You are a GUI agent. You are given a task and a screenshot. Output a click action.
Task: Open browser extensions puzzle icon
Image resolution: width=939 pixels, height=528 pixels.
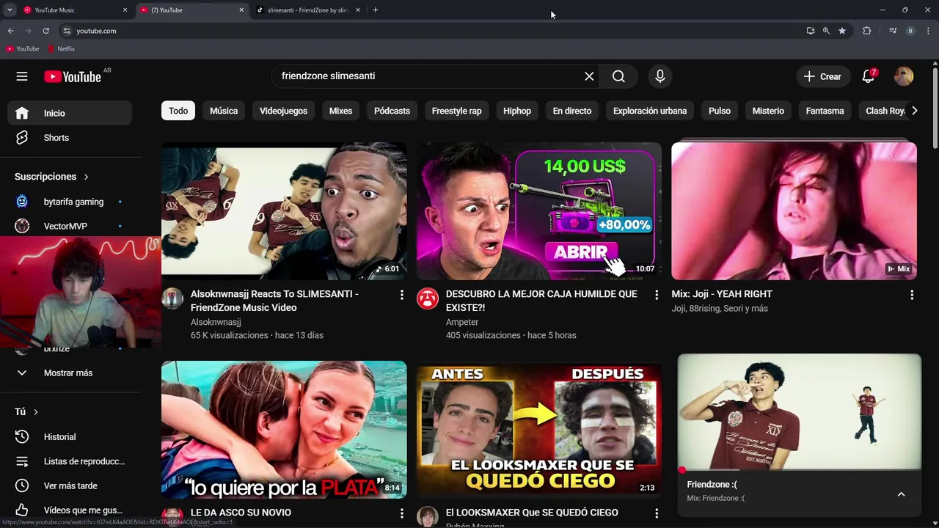pyautogui.click(x=867, y=31)
